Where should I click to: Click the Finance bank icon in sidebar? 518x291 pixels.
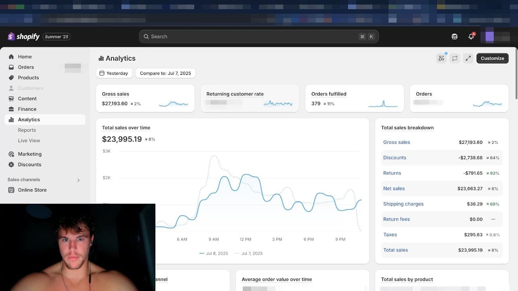(x=11, y=110)
